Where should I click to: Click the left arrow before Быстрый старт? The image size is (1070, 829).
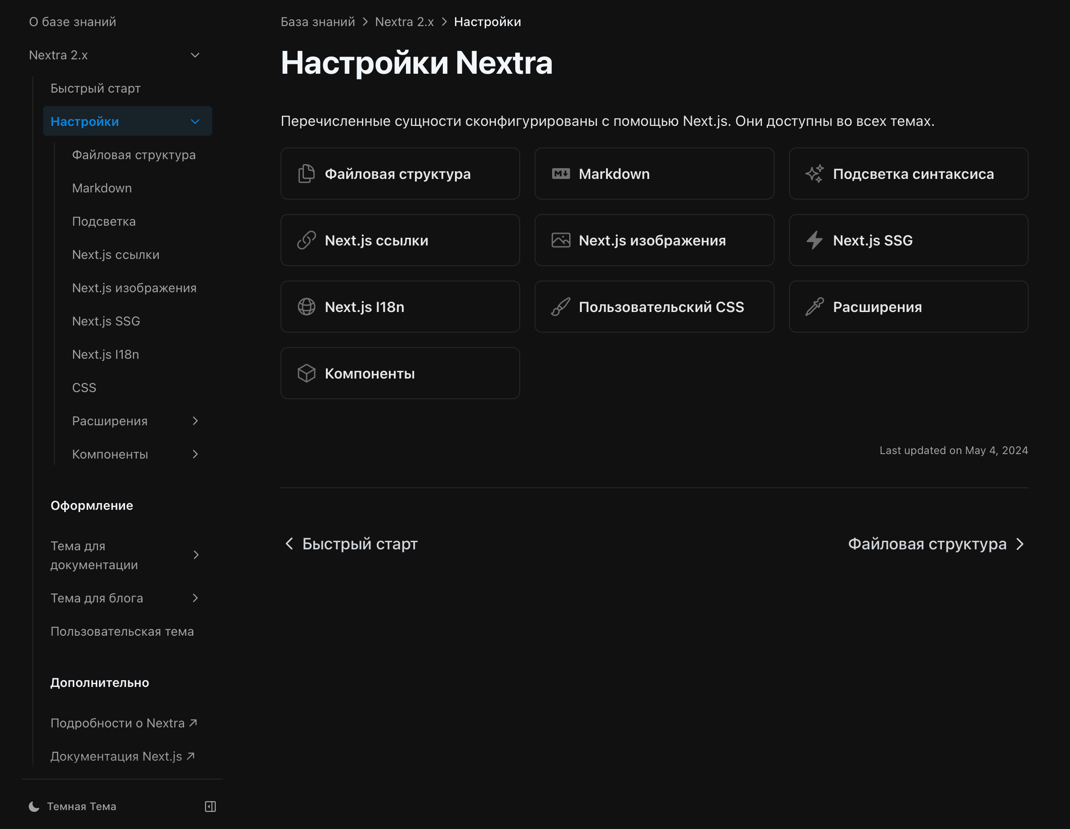289,544
